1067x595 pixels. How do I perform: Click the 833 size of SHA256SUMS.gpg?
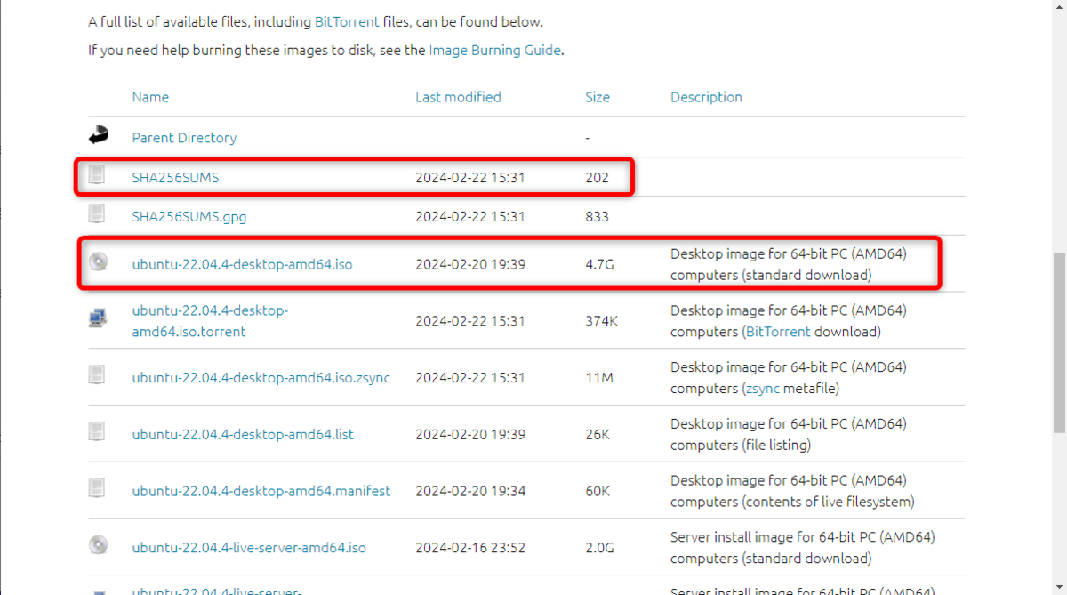tap(597, 216)
